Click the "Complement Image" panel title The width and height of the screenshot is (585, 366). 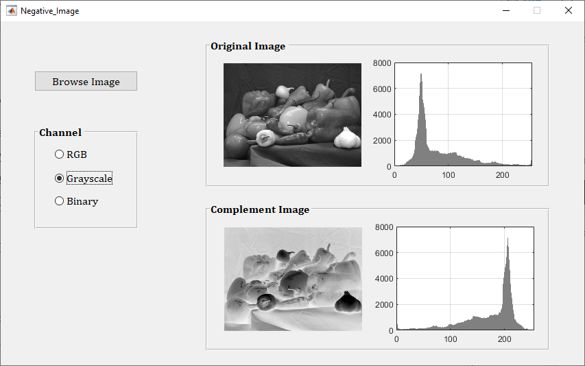260,209
